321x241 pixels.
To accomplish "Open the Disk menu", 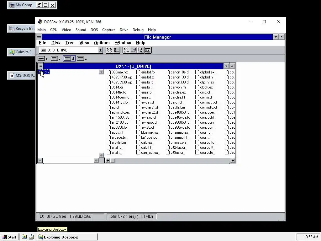I will click(56, 43).
